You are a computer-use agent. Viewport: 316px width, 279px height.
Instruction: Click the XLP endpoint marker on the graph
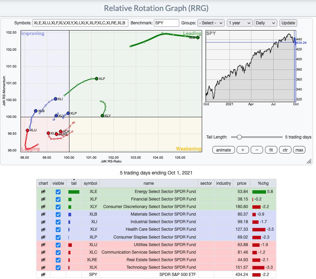pos(68,113)
